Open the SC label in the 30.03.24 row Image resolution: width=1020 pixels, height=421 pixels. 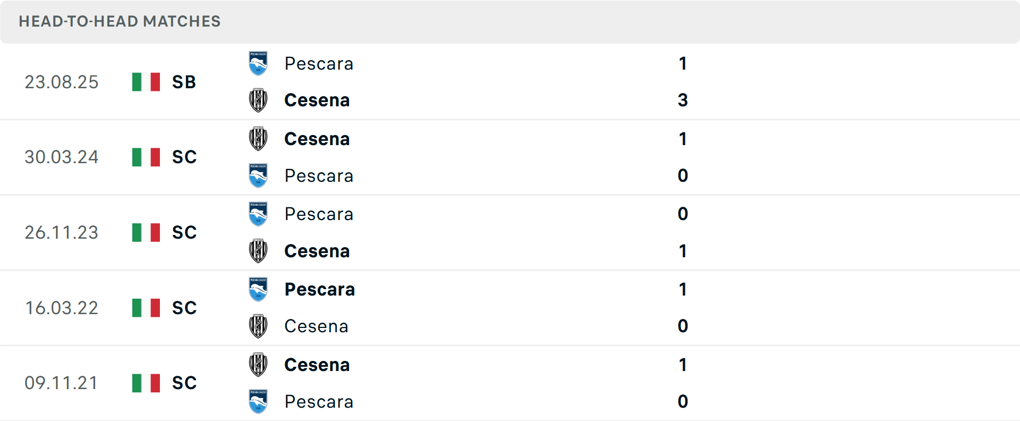pyautogui.click(x=184, y=157)
